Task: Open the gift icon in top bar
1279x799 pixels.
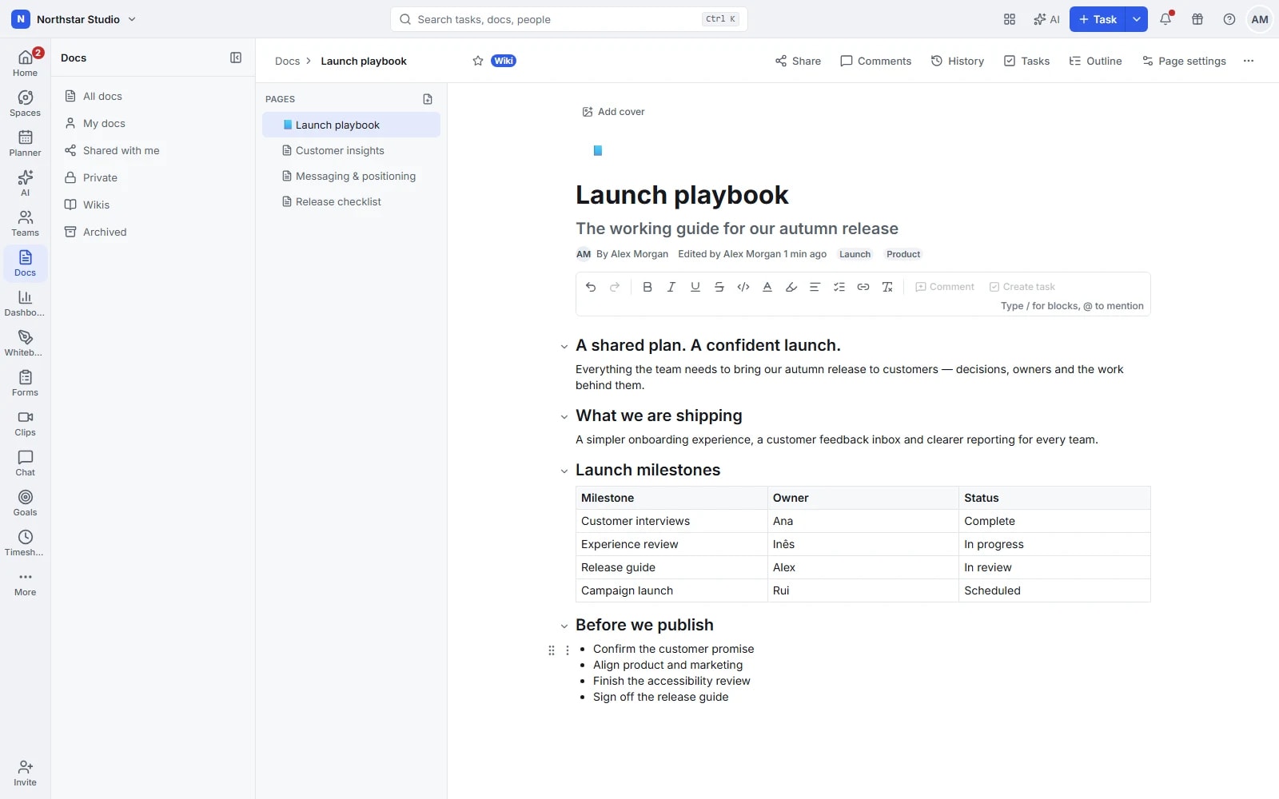Action: (1197, 19)
